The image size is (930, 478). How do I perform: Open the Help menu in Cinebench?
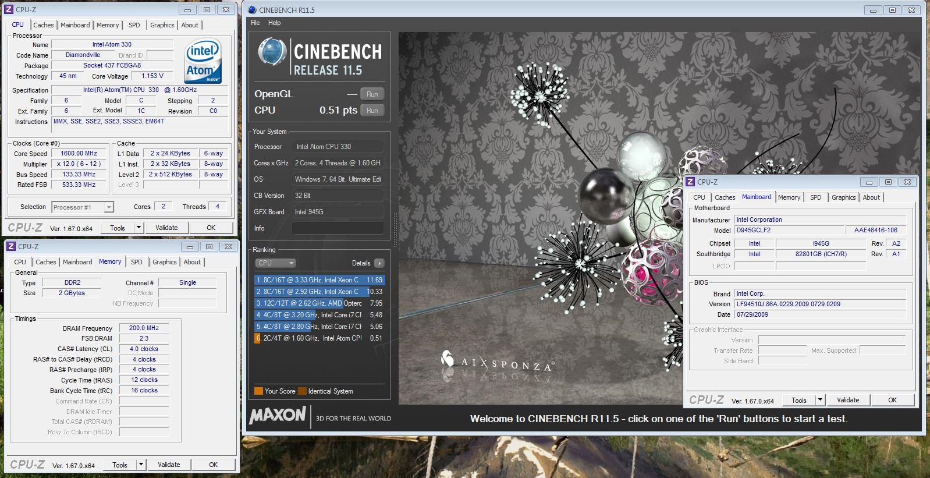click(275, 23)
